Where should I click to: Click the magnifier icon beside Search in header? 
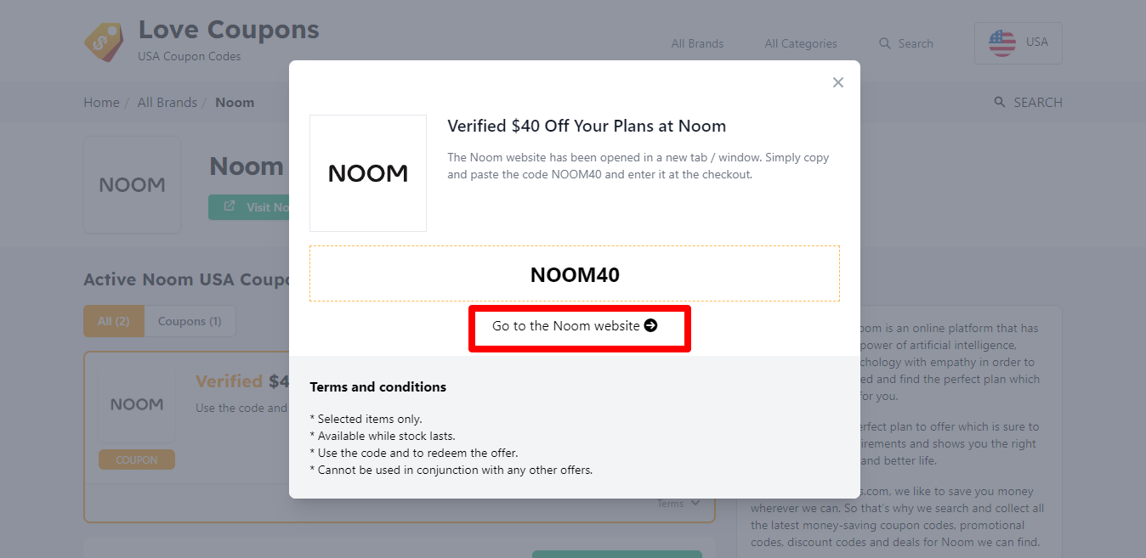pyautogui.click(x=885, y=43)
